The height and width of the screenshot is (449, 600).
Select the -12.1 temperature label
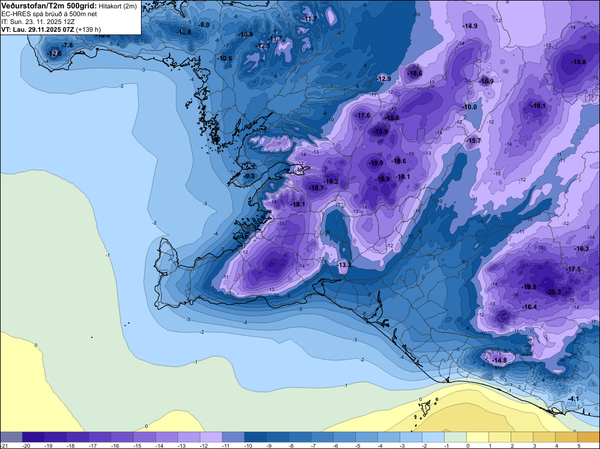click(263, 46)
